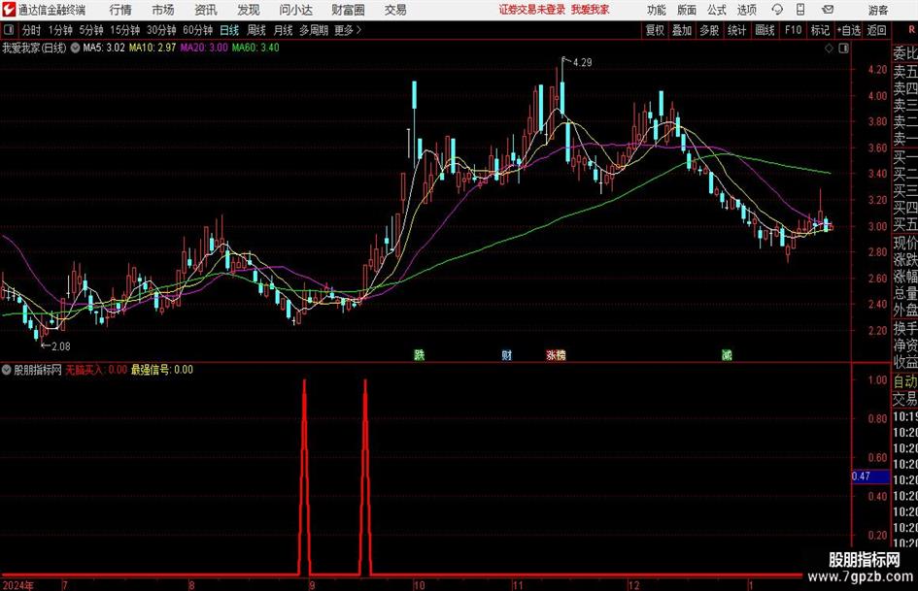Screen dimensions: 918x591
Task: Click the red 我爱我家 stock name link
Action: click(591, 10)
